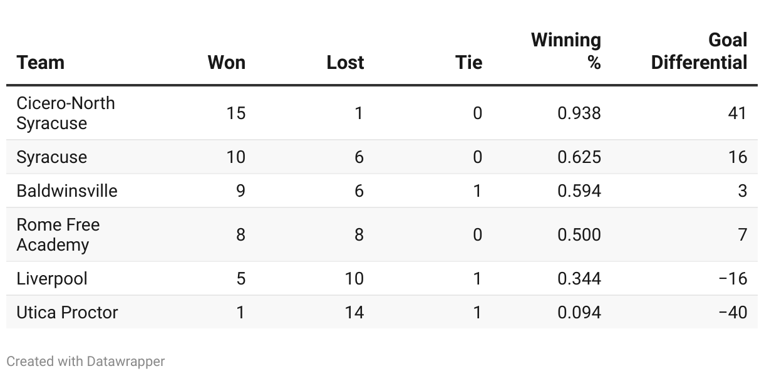Click the Team column header
The height and width of the screenshot is (376, 764).
(x=40, y=63)
